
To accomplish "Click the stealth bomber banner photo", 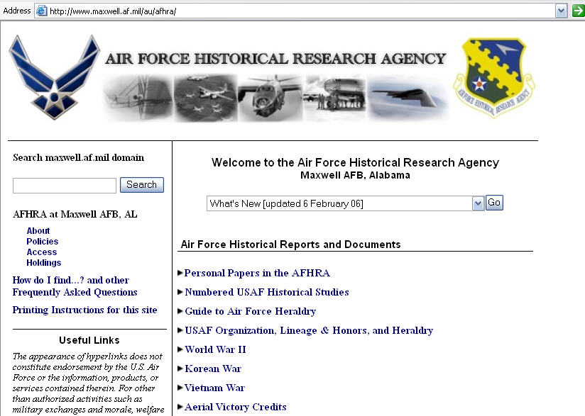I will click(408, 99).
